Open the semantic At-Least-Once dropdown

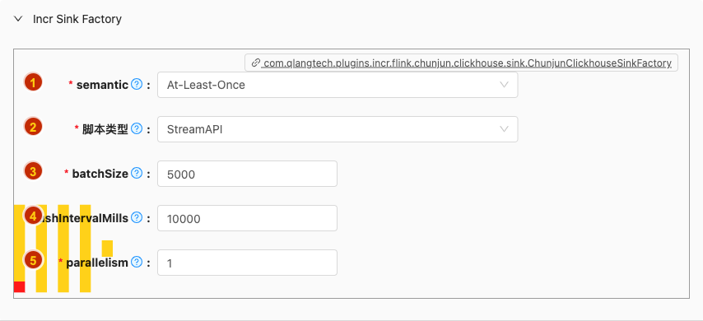pos(338,85)
